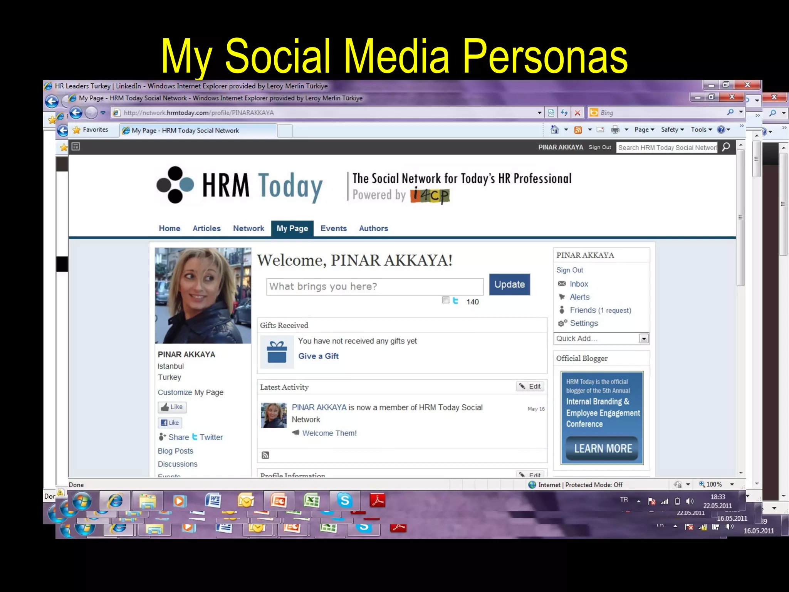Click the browser Forward arrow button

click(91, 113)
